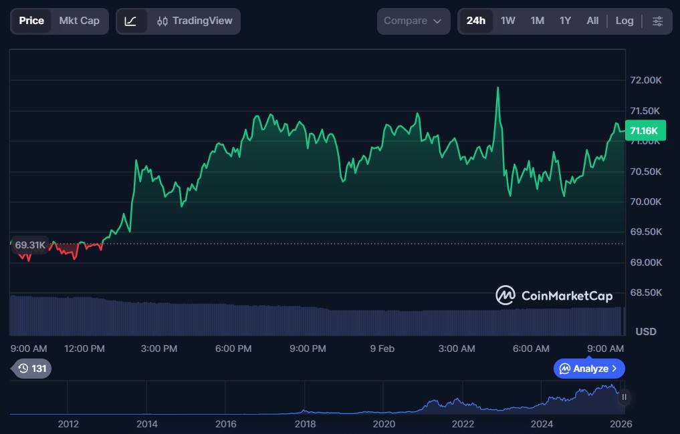This screenshot has height=434, width=680.
Task: Open chart settings sliders icon
Action: pyautogui.click(x=657, y=21)
